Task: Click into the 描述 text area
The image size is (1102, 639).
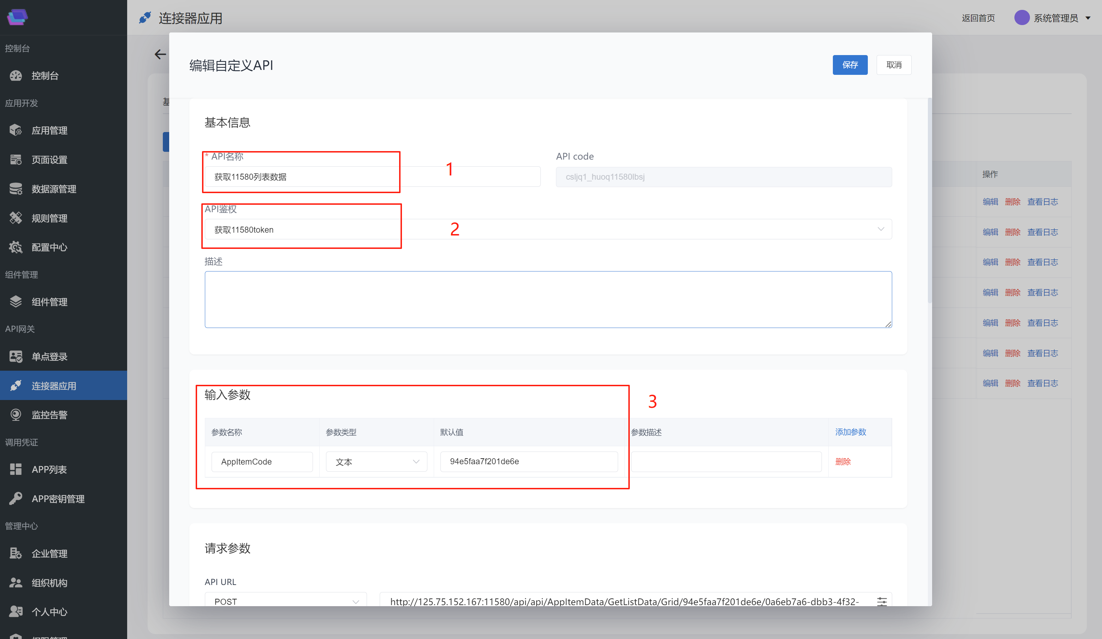Action: point(548,299)
